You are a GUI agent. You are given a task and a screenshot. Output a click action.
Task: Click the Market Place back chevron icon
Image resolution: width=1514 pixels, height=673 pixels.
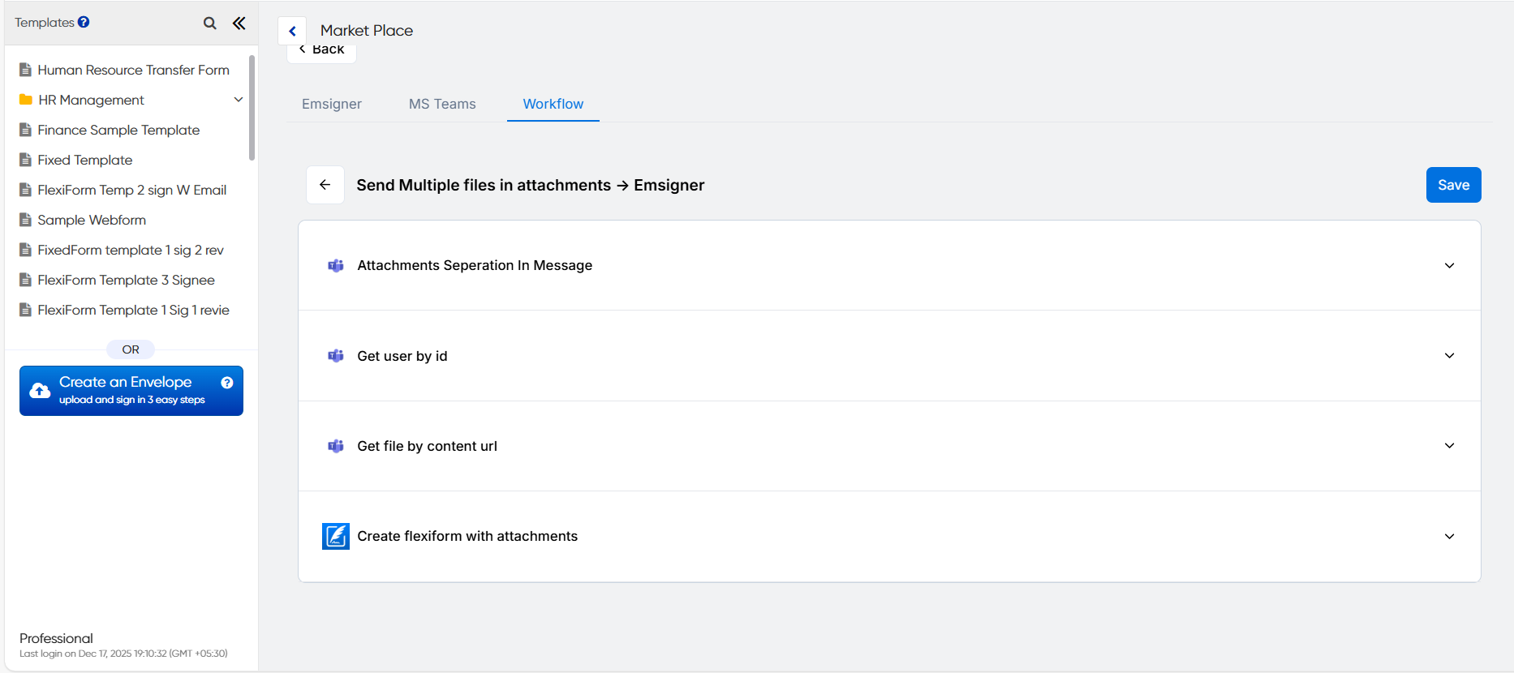[x=292, y=31]
